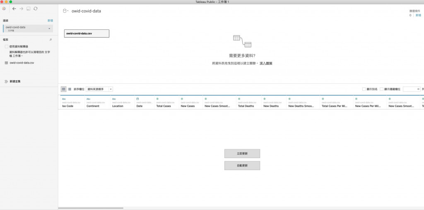Expand the owid-covid-data connection dropdown arrow

tap(49, 28)
